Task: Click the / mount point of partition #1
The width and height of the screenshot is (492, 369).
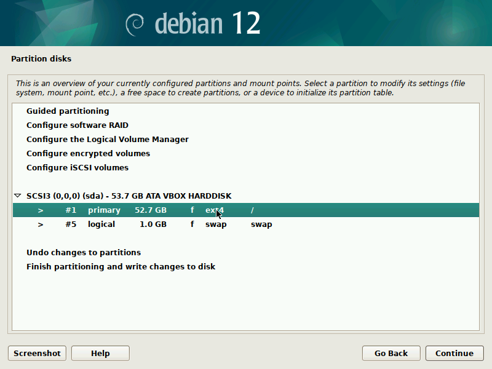Action: point(252,210)
